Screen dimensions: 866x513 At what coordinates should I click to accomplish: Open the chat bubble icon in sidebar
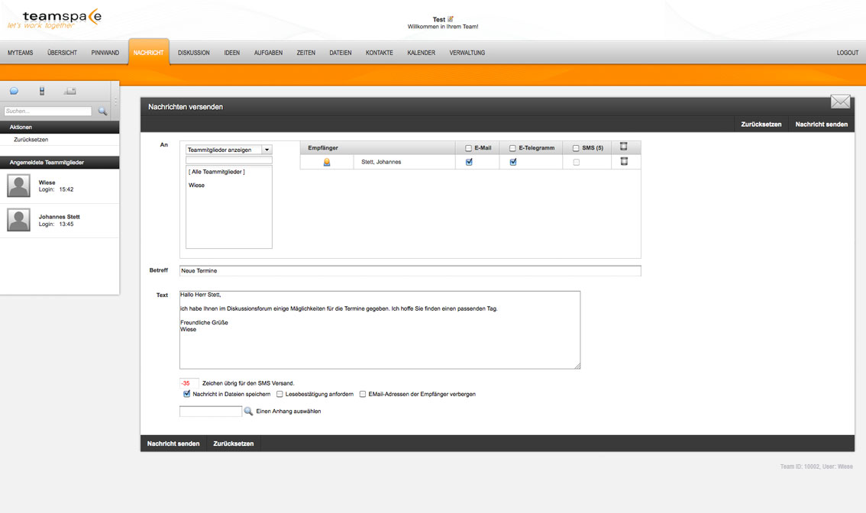(x=14, y=91)
